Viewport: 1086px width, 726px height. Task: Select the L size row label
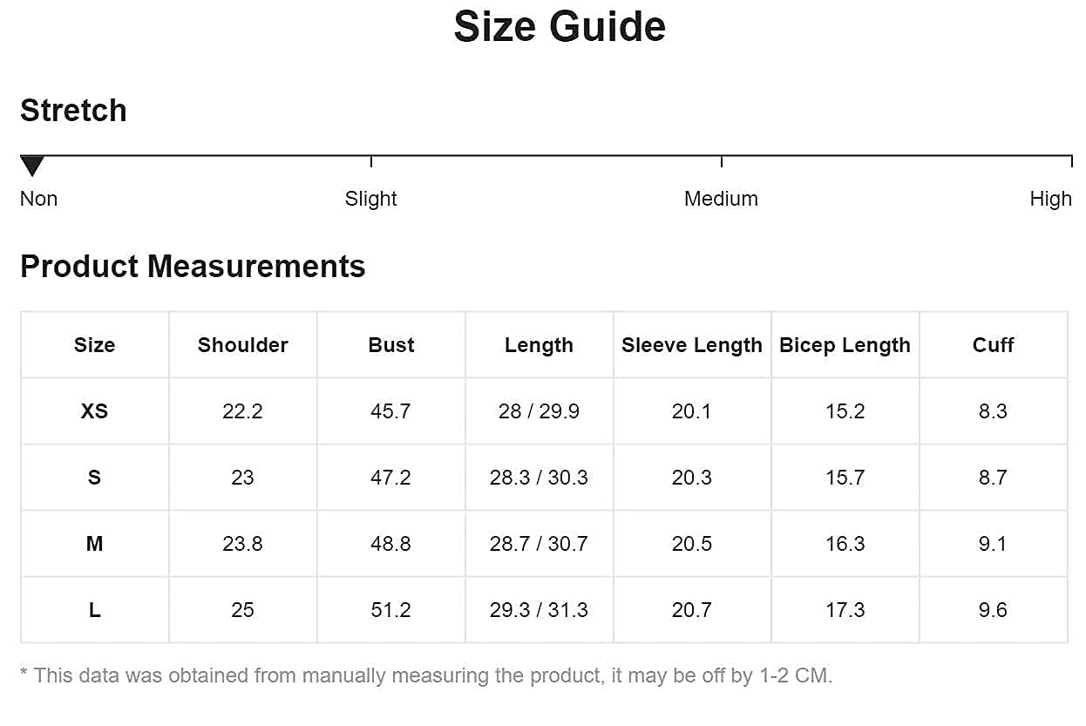(x=94, y=610)
